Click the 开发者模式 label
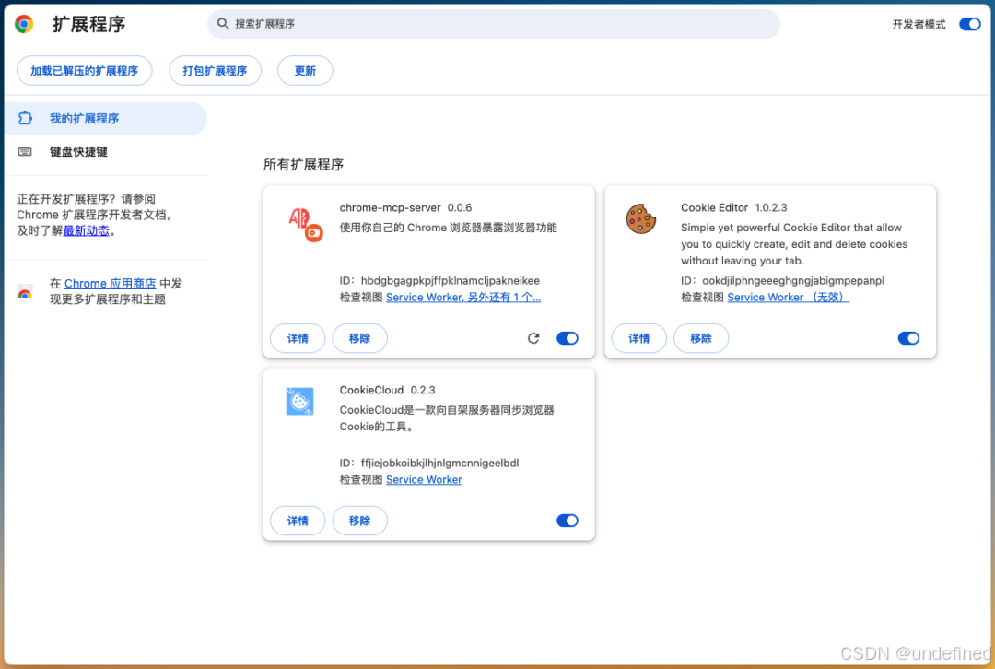This screenshot has width=995, height=669. [x=919, y=24]
